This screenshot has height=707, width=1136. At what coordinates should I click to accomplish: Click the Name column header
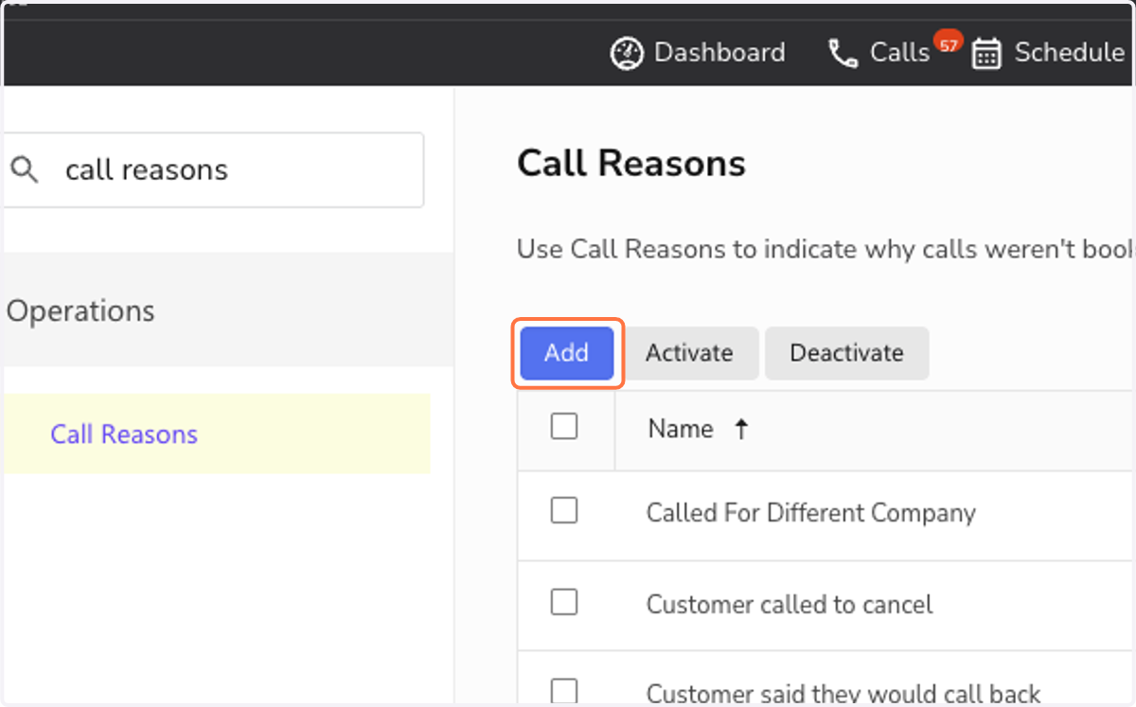point(681,429)
